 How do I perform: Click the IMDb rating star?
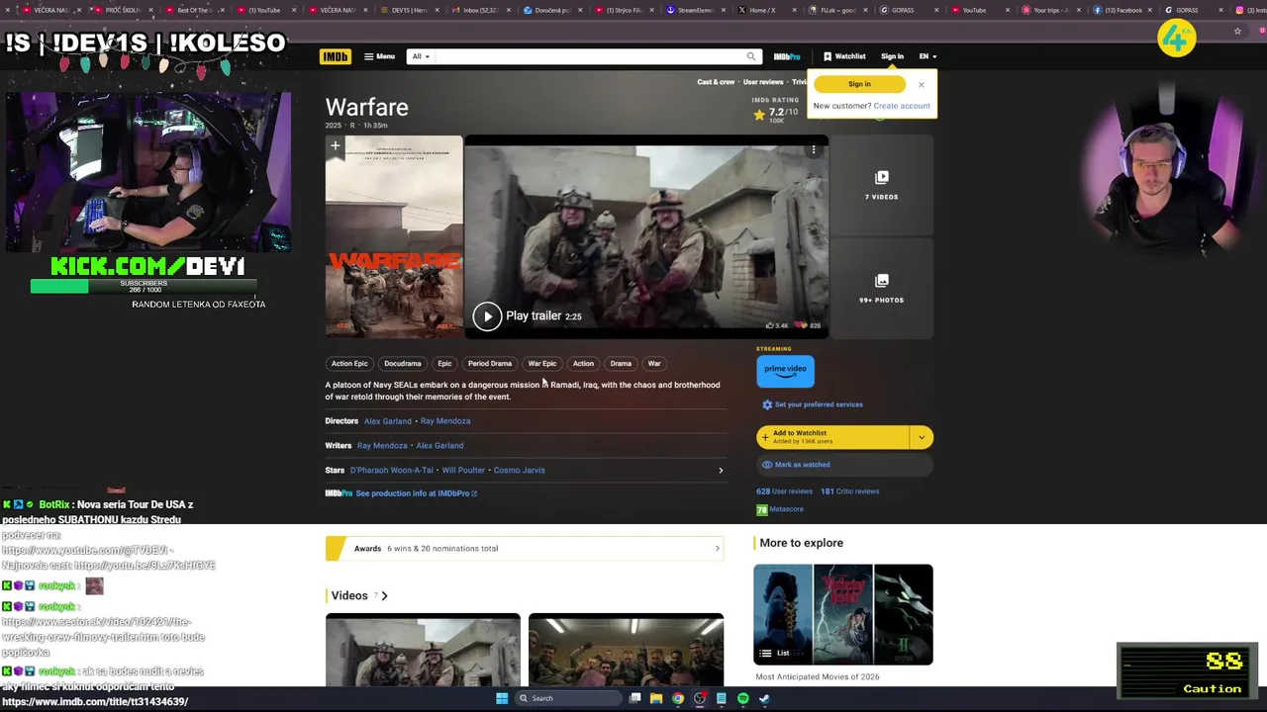pyautogui.click(x=760, y=115)
